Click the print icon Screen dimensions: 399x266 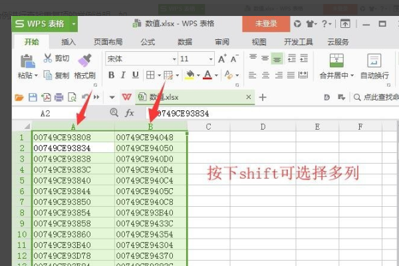59,97
